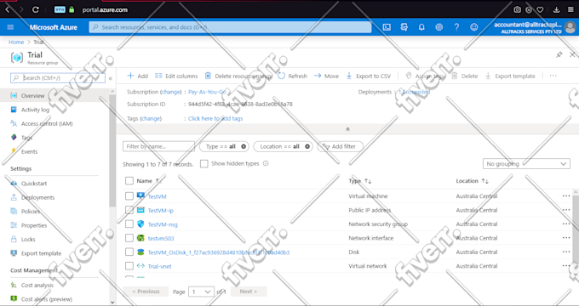Click the TestVM-nsg shield icon
This screenshot has height=306, width=579.
click(140, 224)
